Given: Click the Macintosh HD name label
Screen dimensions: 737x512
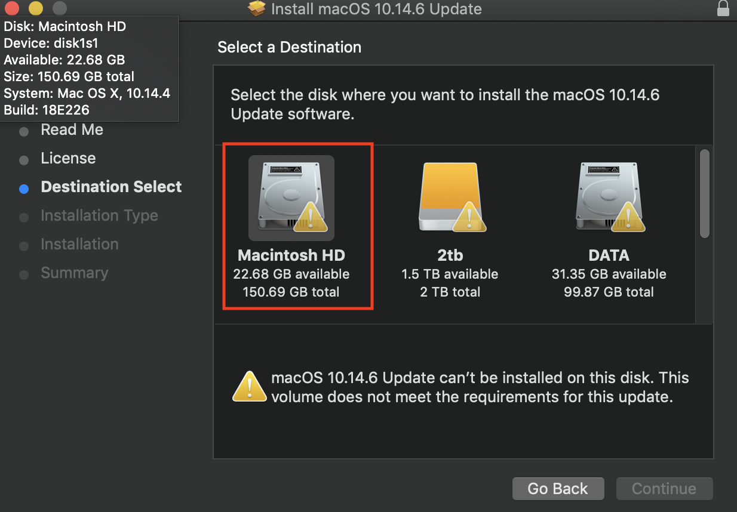Looking at the screenshot, I should click(291, 255).
